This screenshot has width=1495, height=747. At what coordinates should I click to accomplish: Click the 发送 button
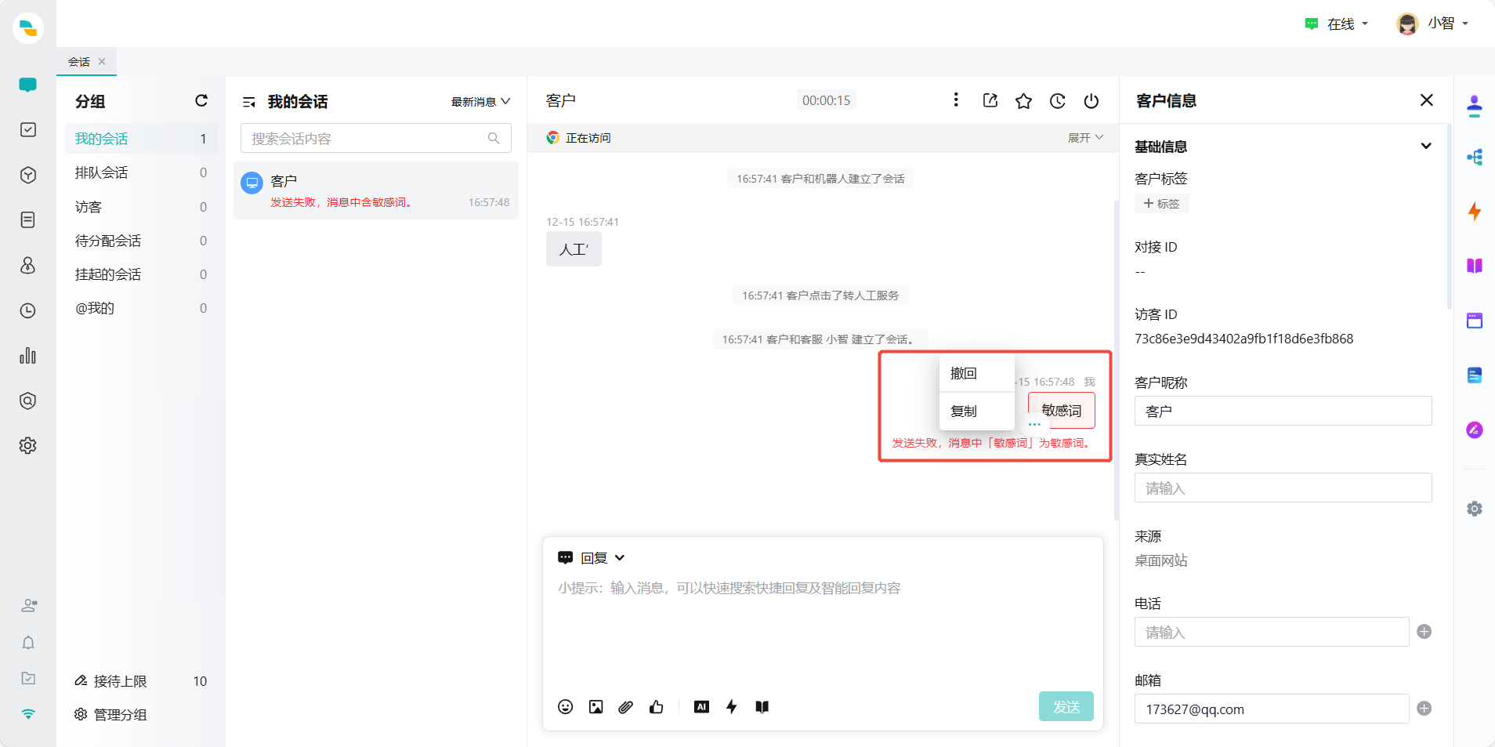click(1066, 707)
